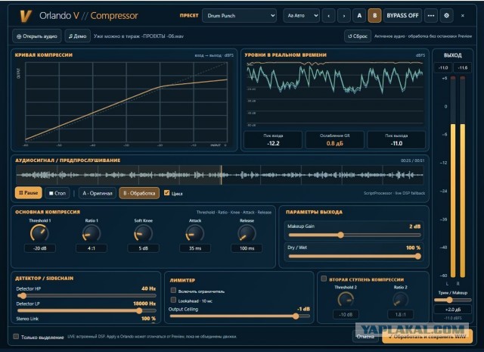Click the +2.0 дБ trim value field
The image size is (484, 352).
[452, 310]
